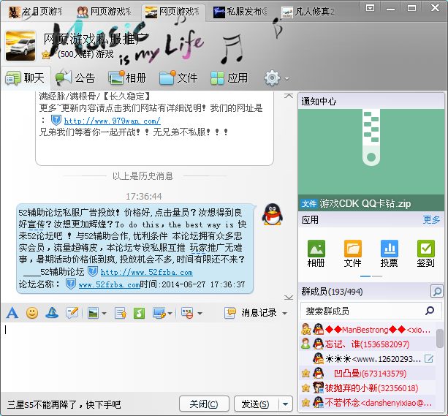Select member 被抛弃的小新(32356018)
Viewport: 448px width, 416px height.
click(368, 387)
